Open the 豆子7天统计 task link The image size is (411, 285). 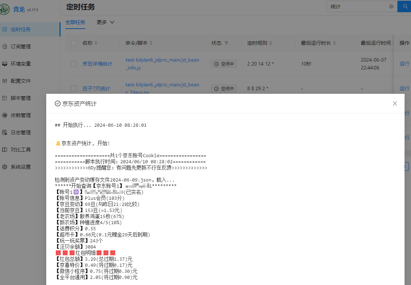pyautogui.click(x=96, y=88)
